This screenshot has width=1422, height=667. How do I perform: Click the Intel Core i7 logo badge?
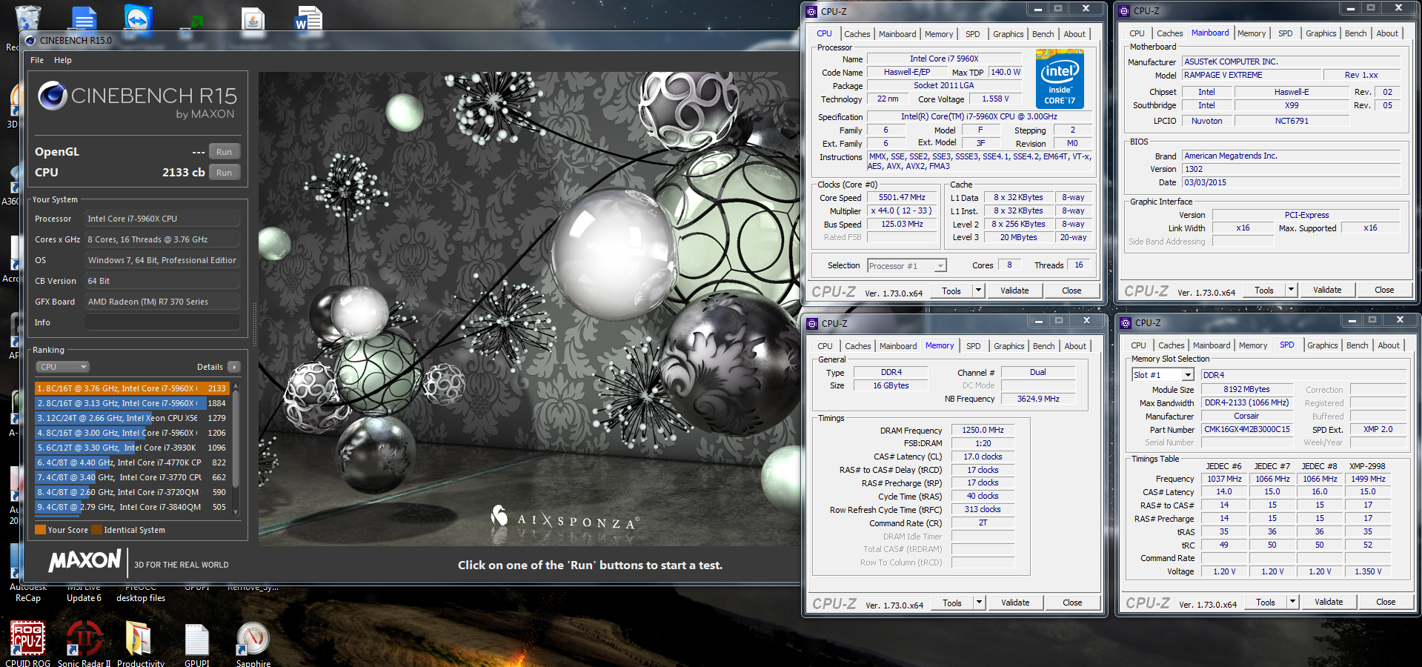(x=1060, y=79)
